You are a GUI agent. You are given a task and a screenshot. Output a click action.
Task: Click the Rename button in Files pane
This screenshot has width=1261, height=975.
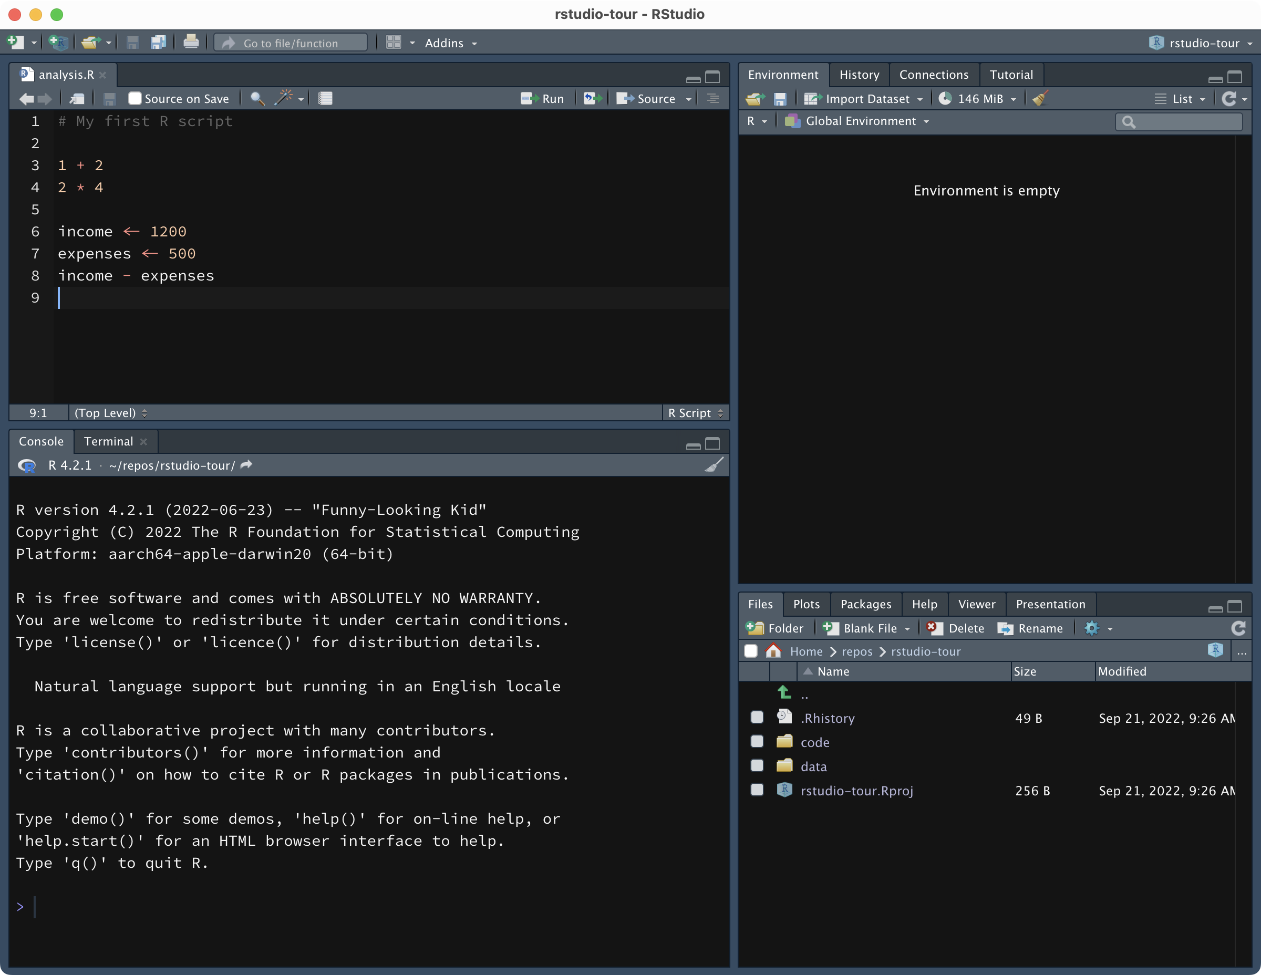(x=1030, y=628)
